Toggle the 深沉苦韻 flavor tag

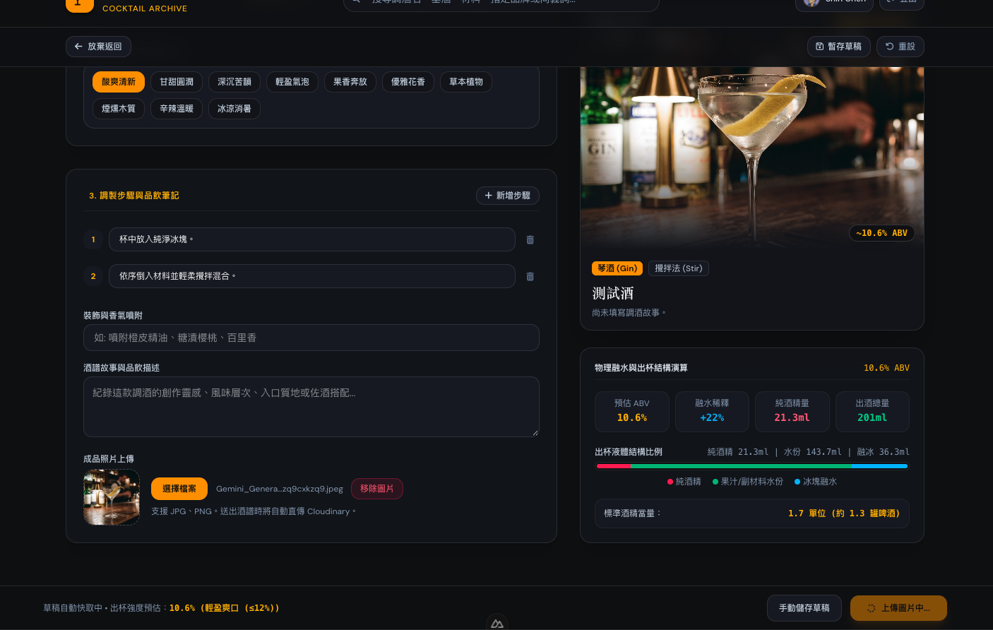click(234, 82)
